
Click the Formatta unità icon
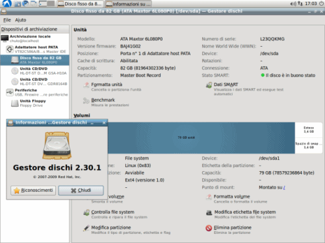[x=86, y=85]
